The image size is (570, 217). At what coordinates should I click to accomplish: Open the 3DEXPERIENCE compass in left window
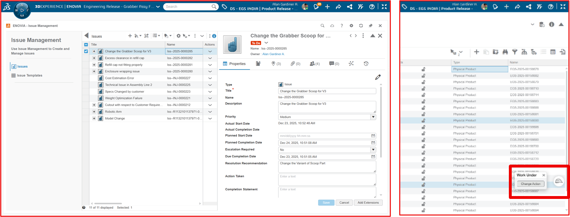point(22,10)
